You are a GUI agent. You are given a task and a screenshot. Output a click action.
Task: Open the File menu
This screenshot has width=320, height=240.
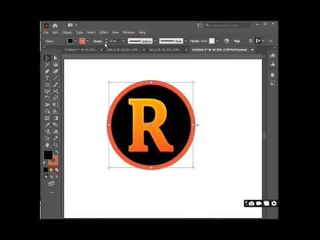coord(46,33)
